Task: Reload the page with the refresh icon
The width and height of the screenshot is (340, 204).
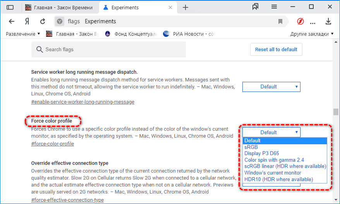Action: tap(43, 21)
